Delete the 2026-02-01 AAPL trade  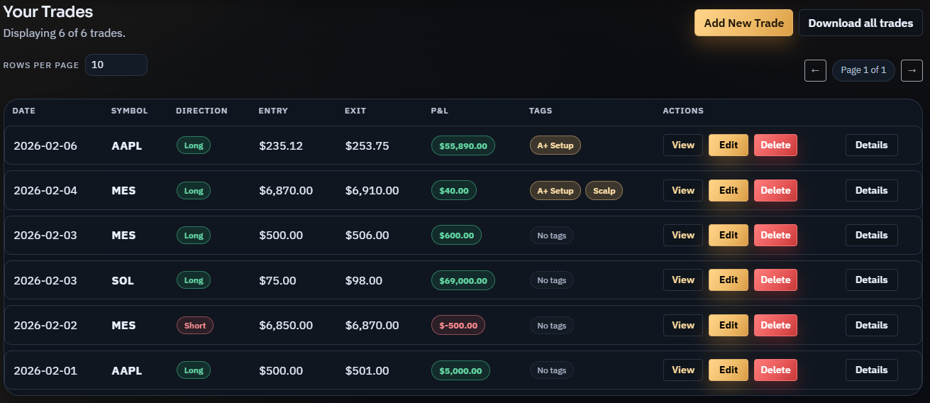pyautogui.click(x=775, y=370)
